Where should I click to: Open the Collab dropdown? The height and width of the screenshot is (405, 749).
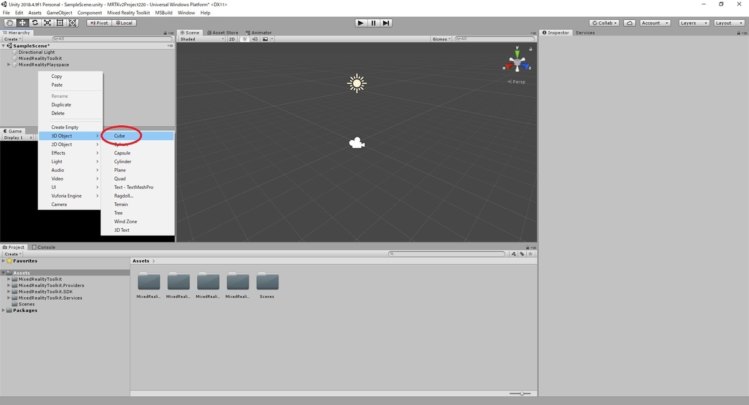pos(604,23)
